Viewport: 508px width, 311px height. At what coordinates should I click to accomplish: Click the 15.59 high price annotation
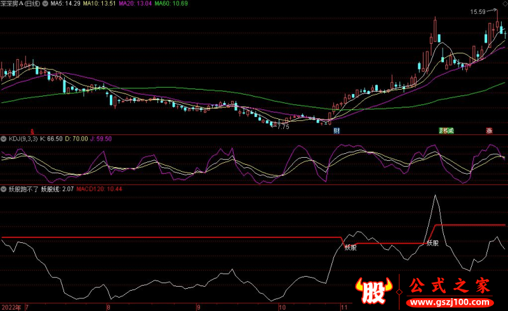(x=478, y=12)
